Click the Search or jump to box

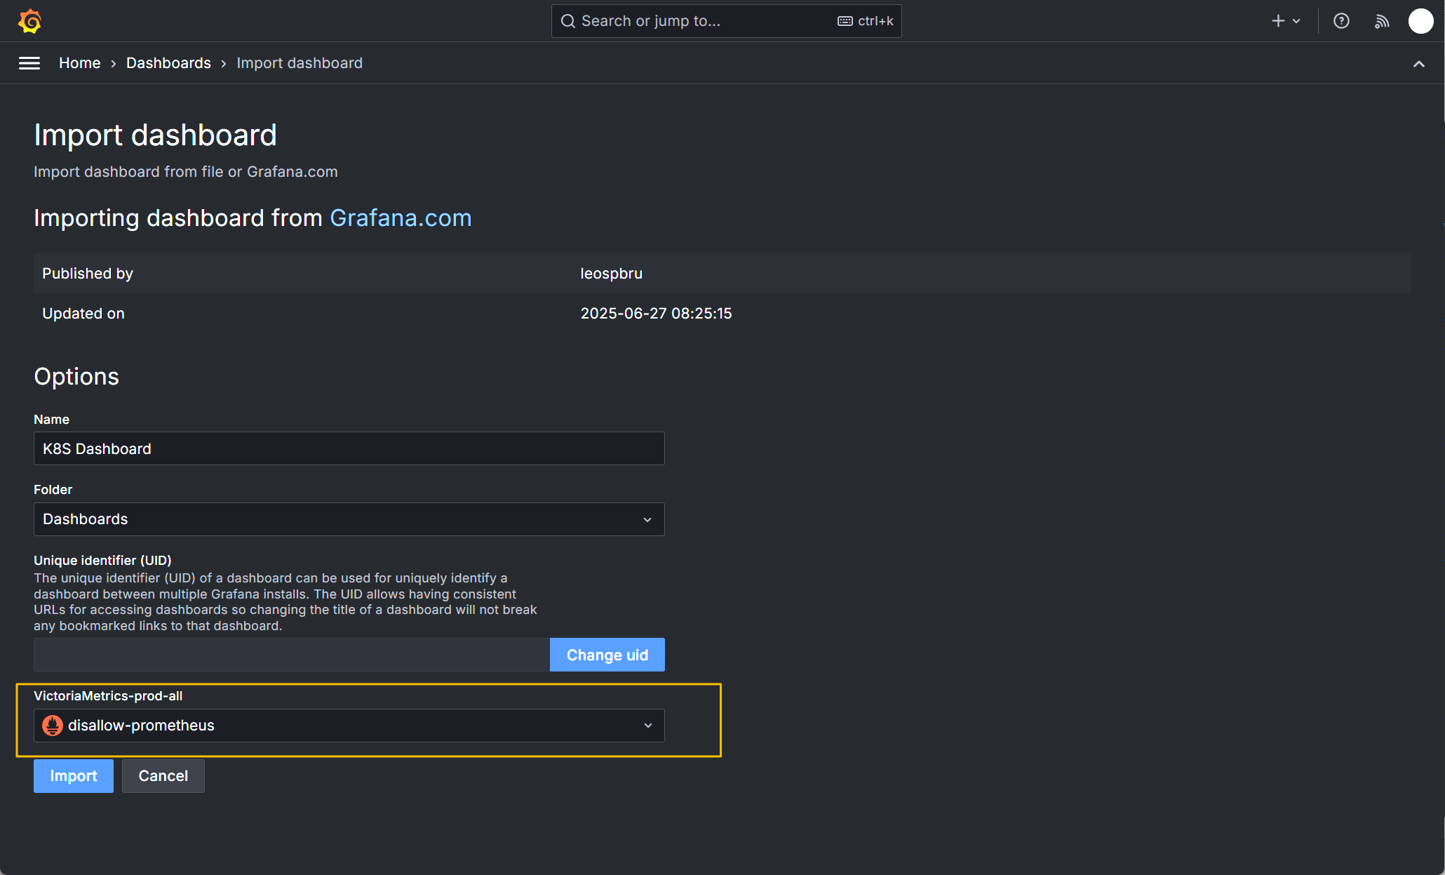click(726, 21)
